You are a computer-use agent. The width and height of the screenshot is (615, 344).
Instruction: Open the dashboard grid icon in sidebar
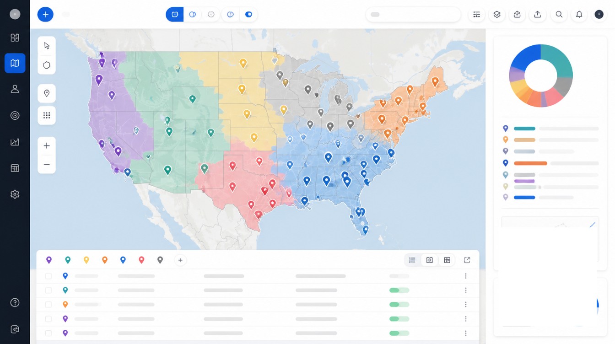click(15, 38)
